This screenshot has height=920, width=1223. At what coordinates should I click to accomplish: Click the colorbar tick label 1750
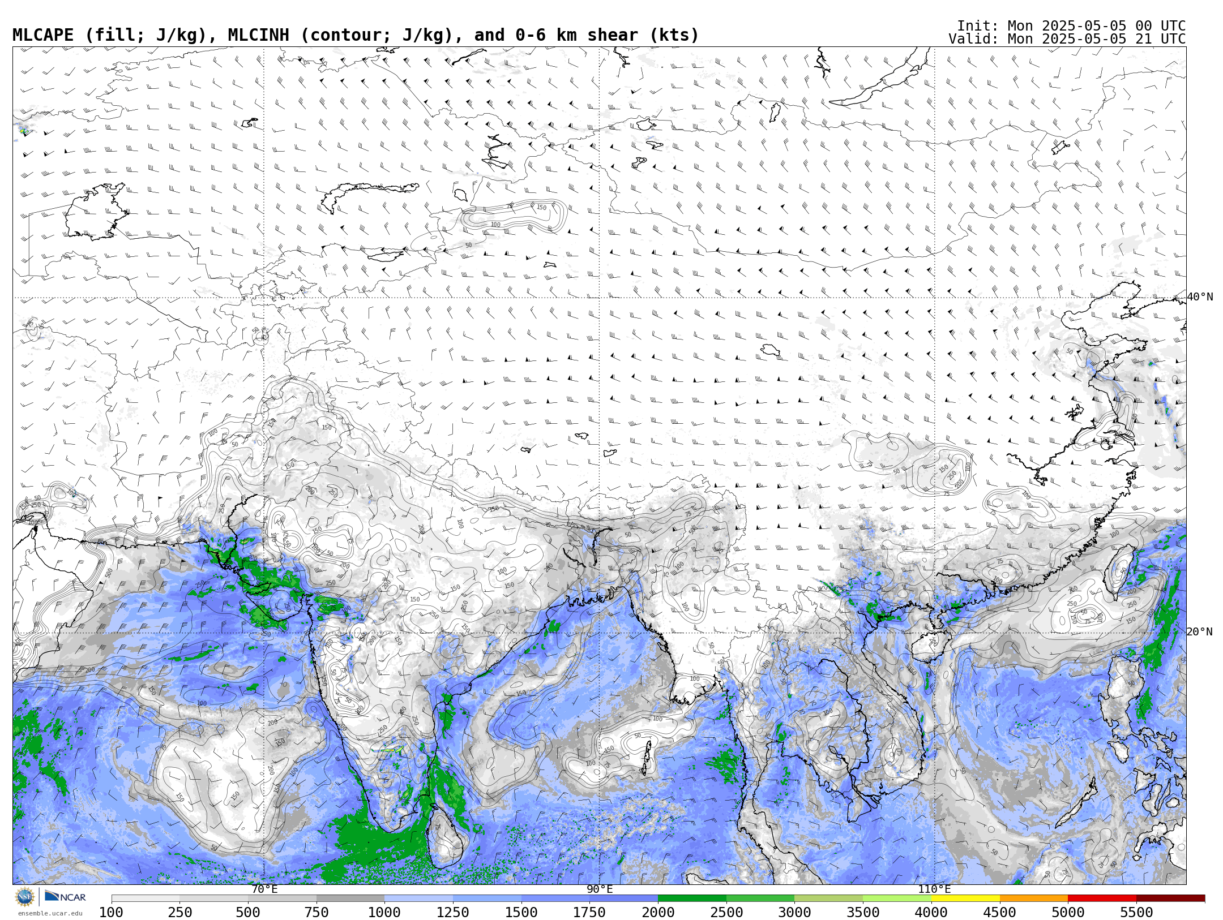[x=590, y=913]
